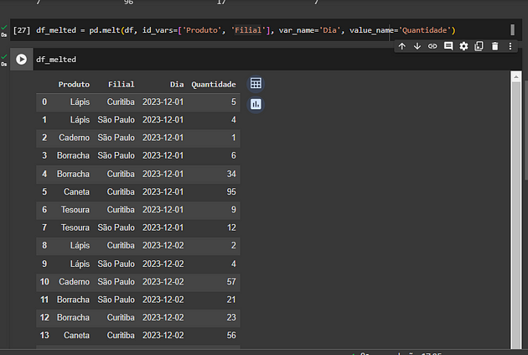
Task: Click Caderno in row 2
Action: pyautogui.click(x=74, y=138)
